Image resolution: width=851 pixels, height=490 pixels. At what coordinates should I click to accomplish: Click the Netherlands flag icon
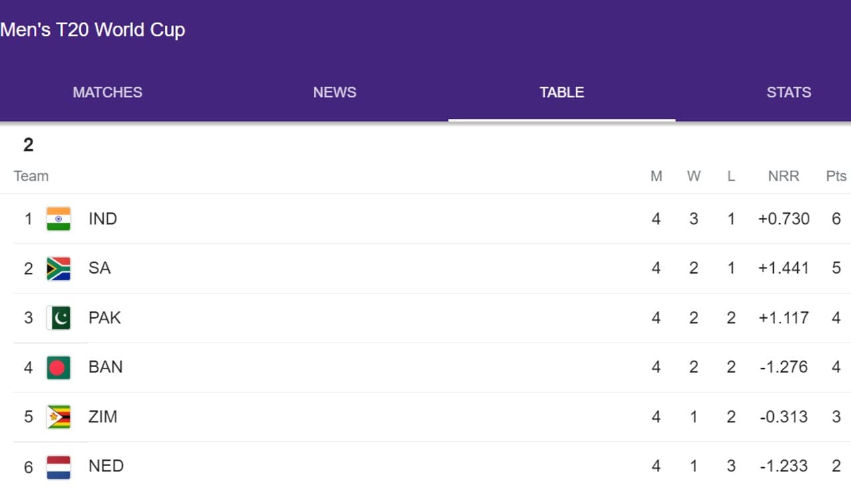[x=59, y=466]
